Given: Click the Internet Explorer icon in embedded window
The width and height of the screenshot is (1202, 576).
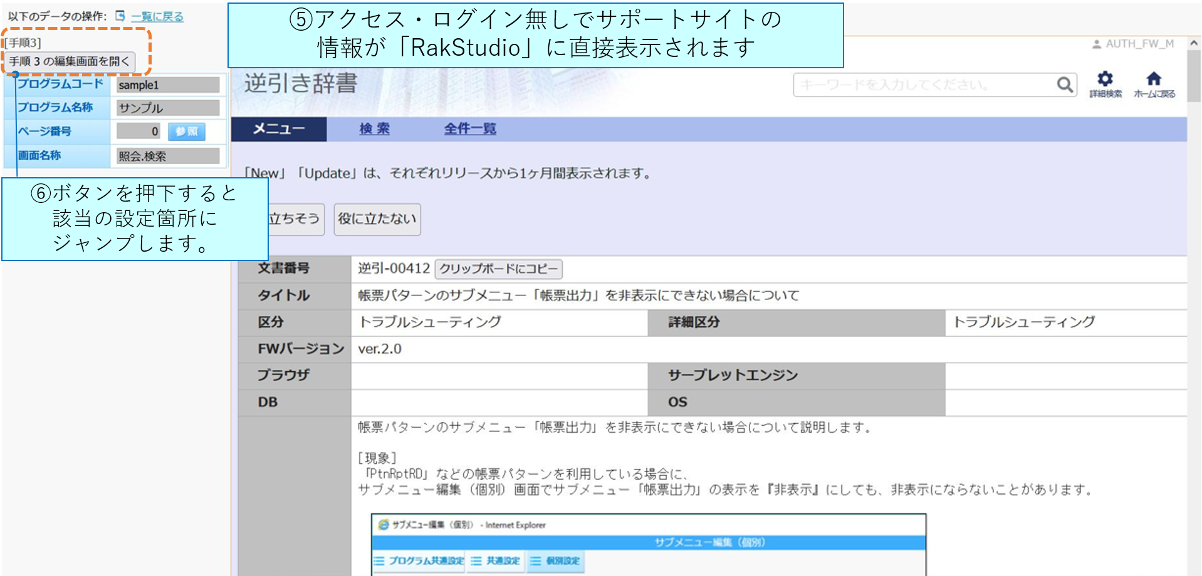Looking at the screenshot, I should pyautogui.click(x=384, y=525).
